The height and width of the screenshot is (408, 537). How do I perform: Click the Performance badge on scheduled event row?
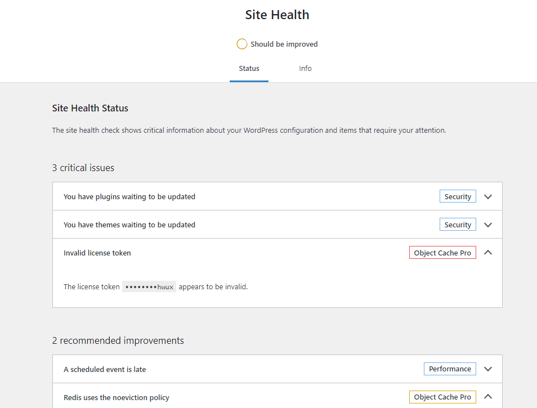coord(450,369)
